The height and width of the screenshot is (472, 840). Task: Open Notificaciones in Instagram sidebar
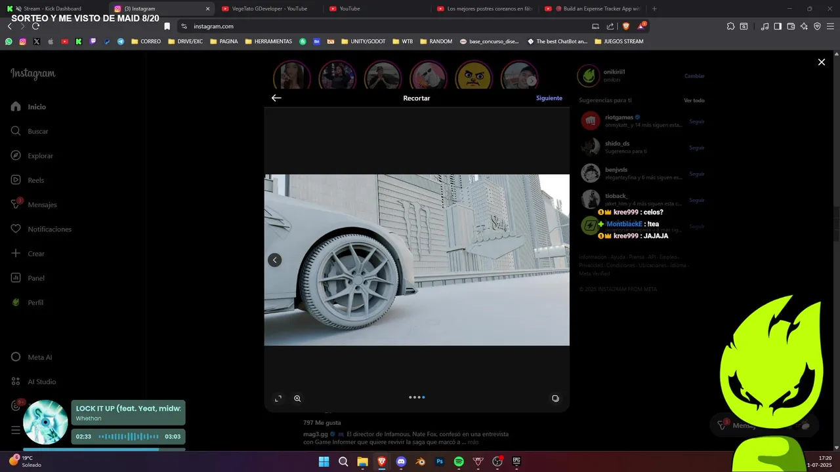point(41,229)
